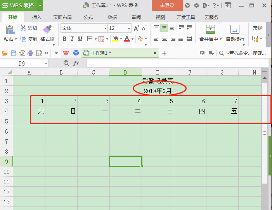Click the save icon in quick toolbar
Image resolution: width=272 pixels, height=210 pixels.
[x=14, y=53]
